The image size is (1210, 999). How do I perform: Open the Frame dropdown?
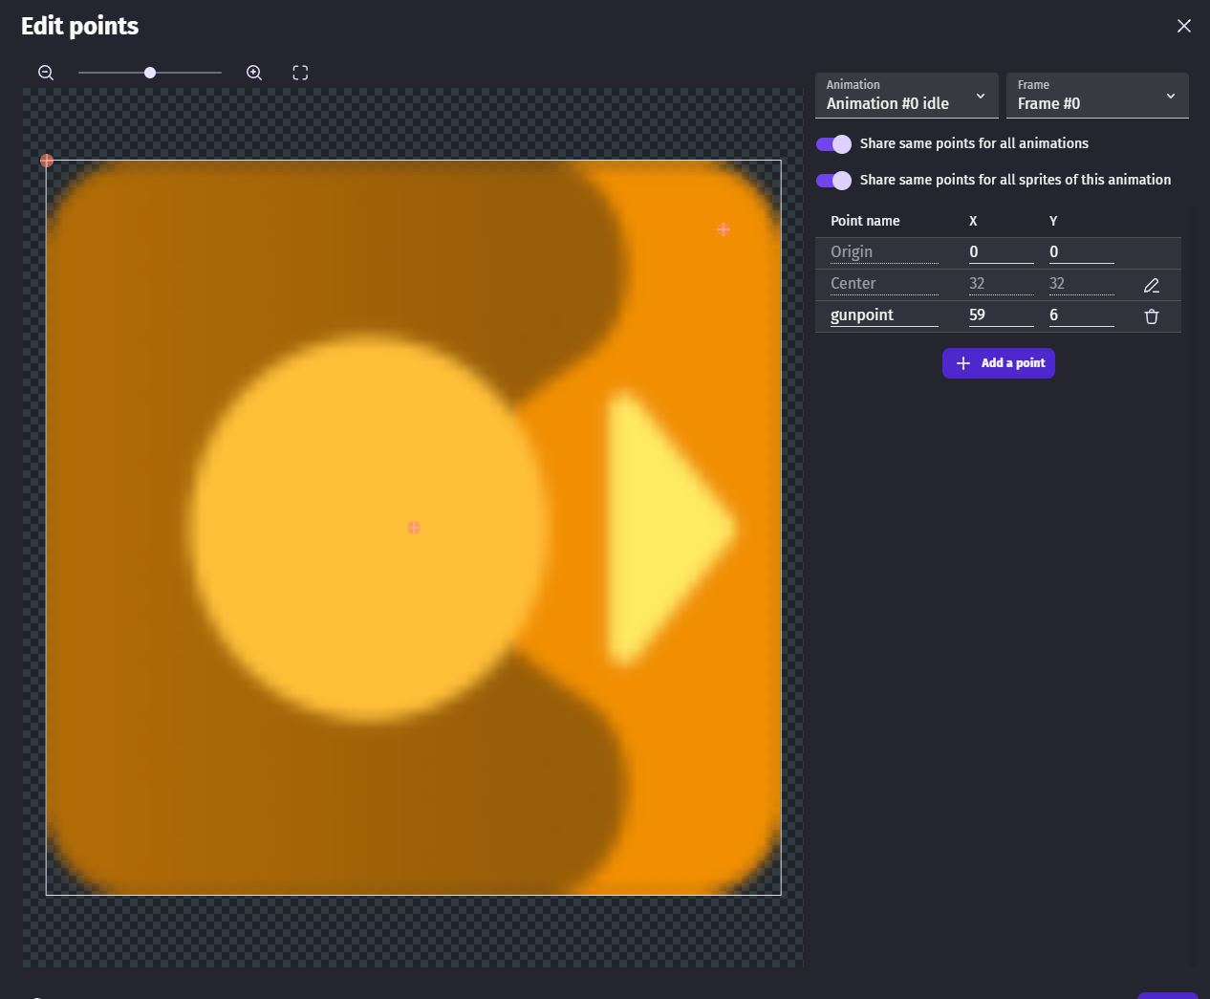[x=1097, y=96]
